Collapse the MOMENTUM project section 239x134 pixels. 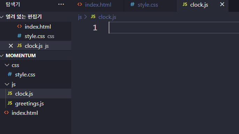click(2, 55)
